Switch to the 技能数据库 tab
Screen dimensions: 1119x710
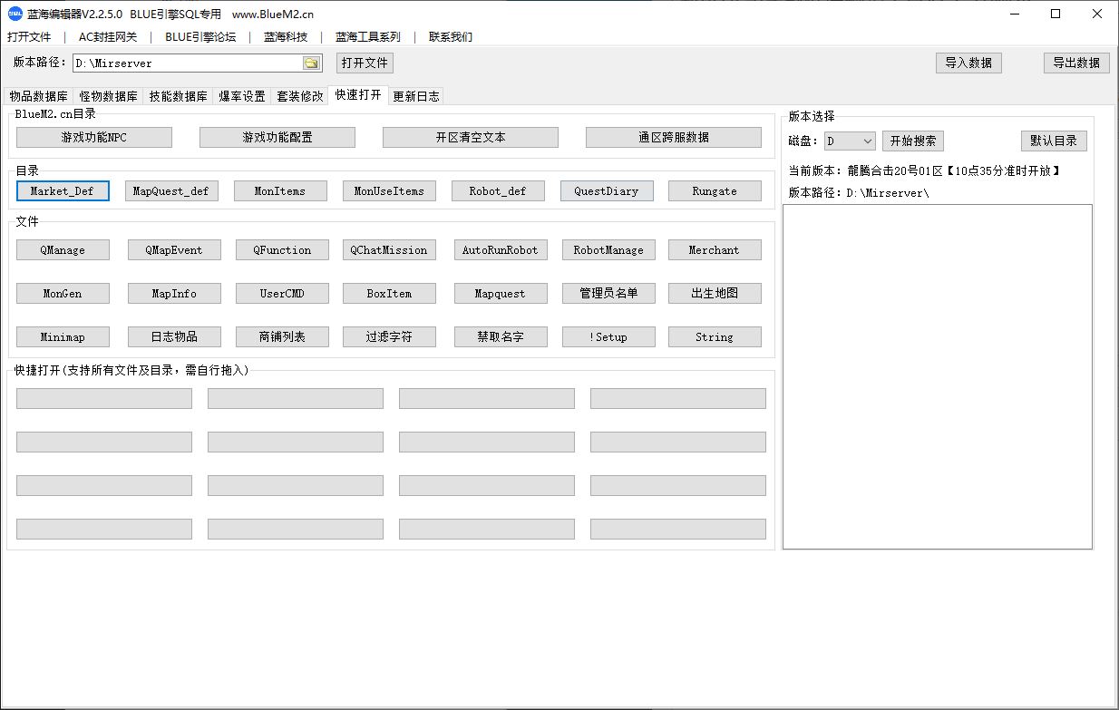tap(178, 96)
